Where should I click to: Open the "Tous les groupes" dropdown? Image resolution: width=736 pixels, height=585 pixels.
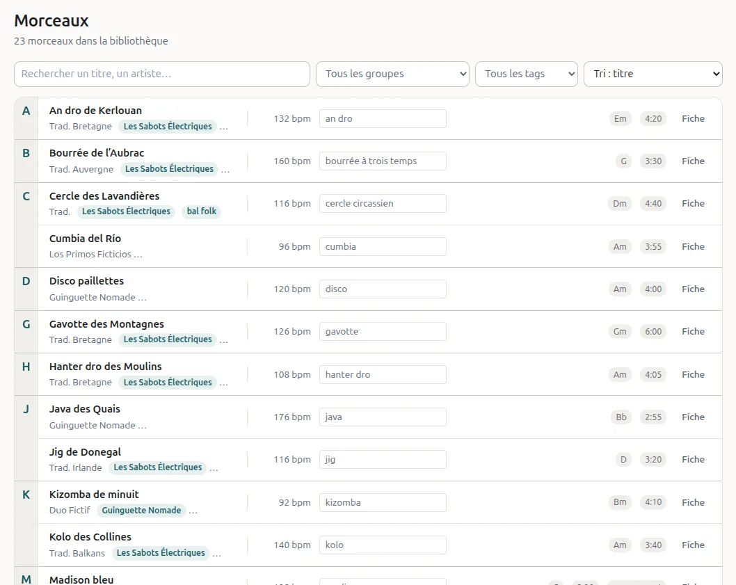(x=392, y=74)
